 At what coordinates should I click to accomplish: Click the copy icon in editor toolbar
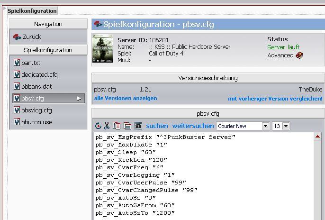(117, 126)
